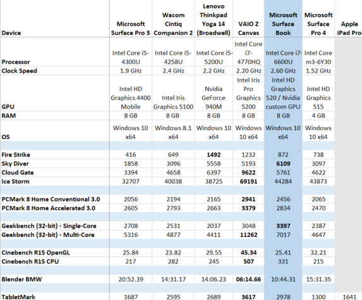Click the 2978 Surface Book TabletMark score
The image size is (362, 300).
(x=283, y=297)
